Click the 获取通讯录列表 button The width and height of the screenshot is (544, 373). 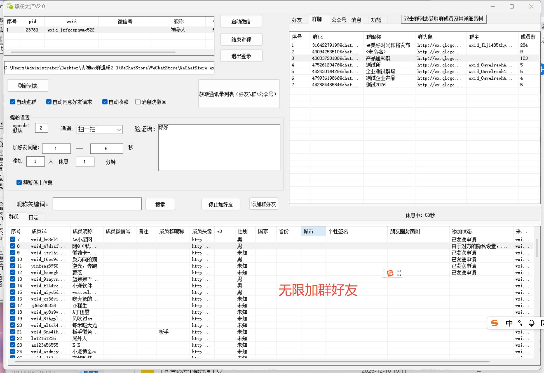click(x=238, y=94)
